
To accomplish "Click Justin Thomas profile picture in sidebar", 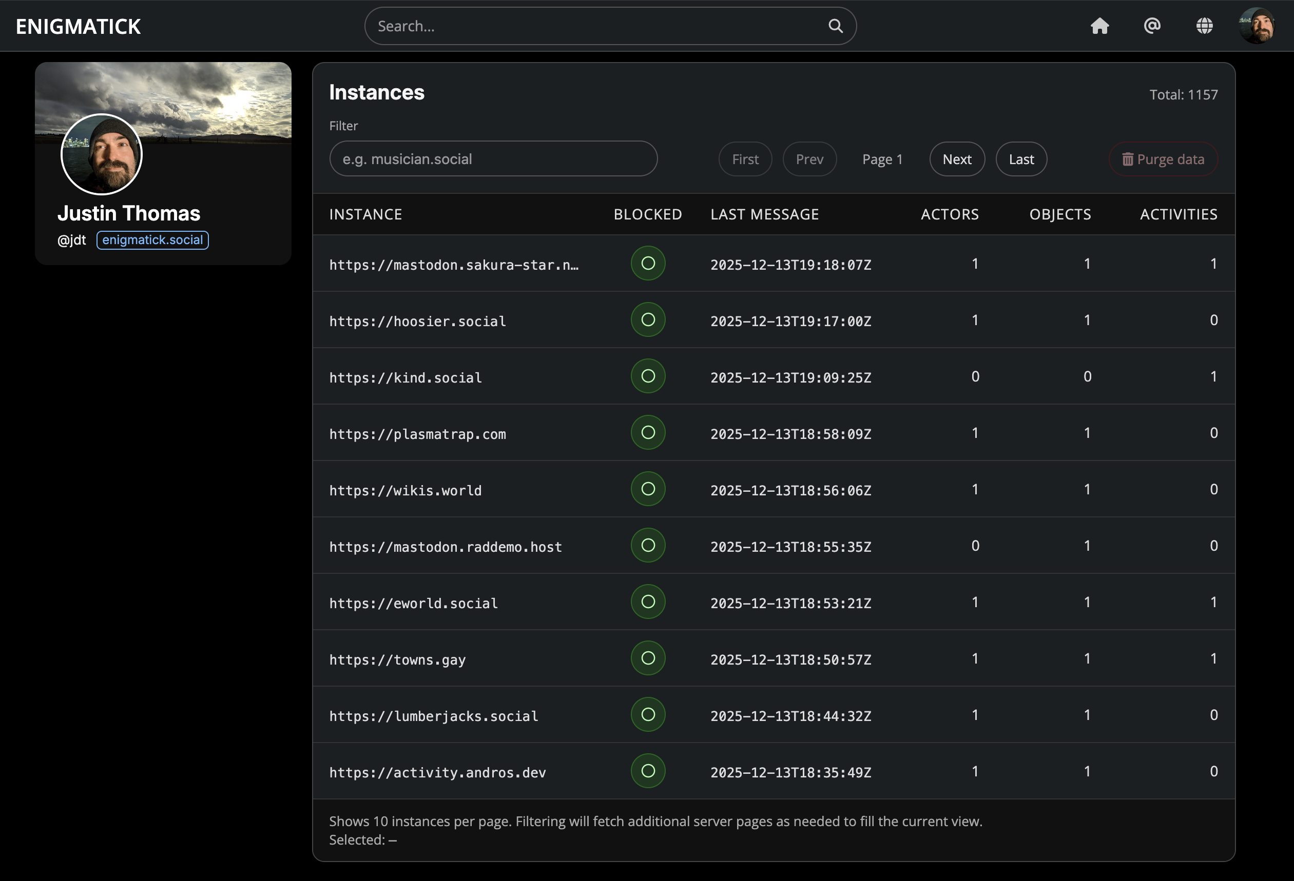I will coord(101,155).
